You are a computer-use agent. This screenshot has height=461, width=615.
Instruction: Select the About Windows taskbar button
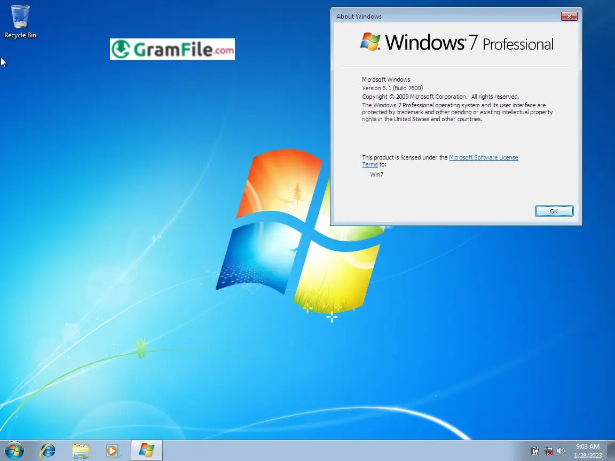(146, 450)
